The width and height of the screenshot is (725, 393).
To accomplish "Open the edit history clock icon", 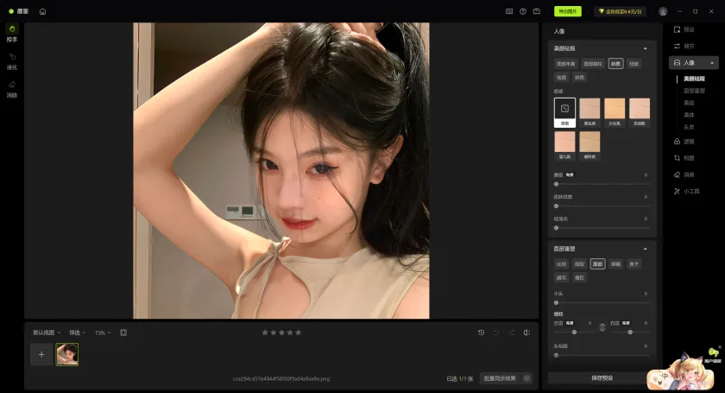I will [x=482, y=333].
